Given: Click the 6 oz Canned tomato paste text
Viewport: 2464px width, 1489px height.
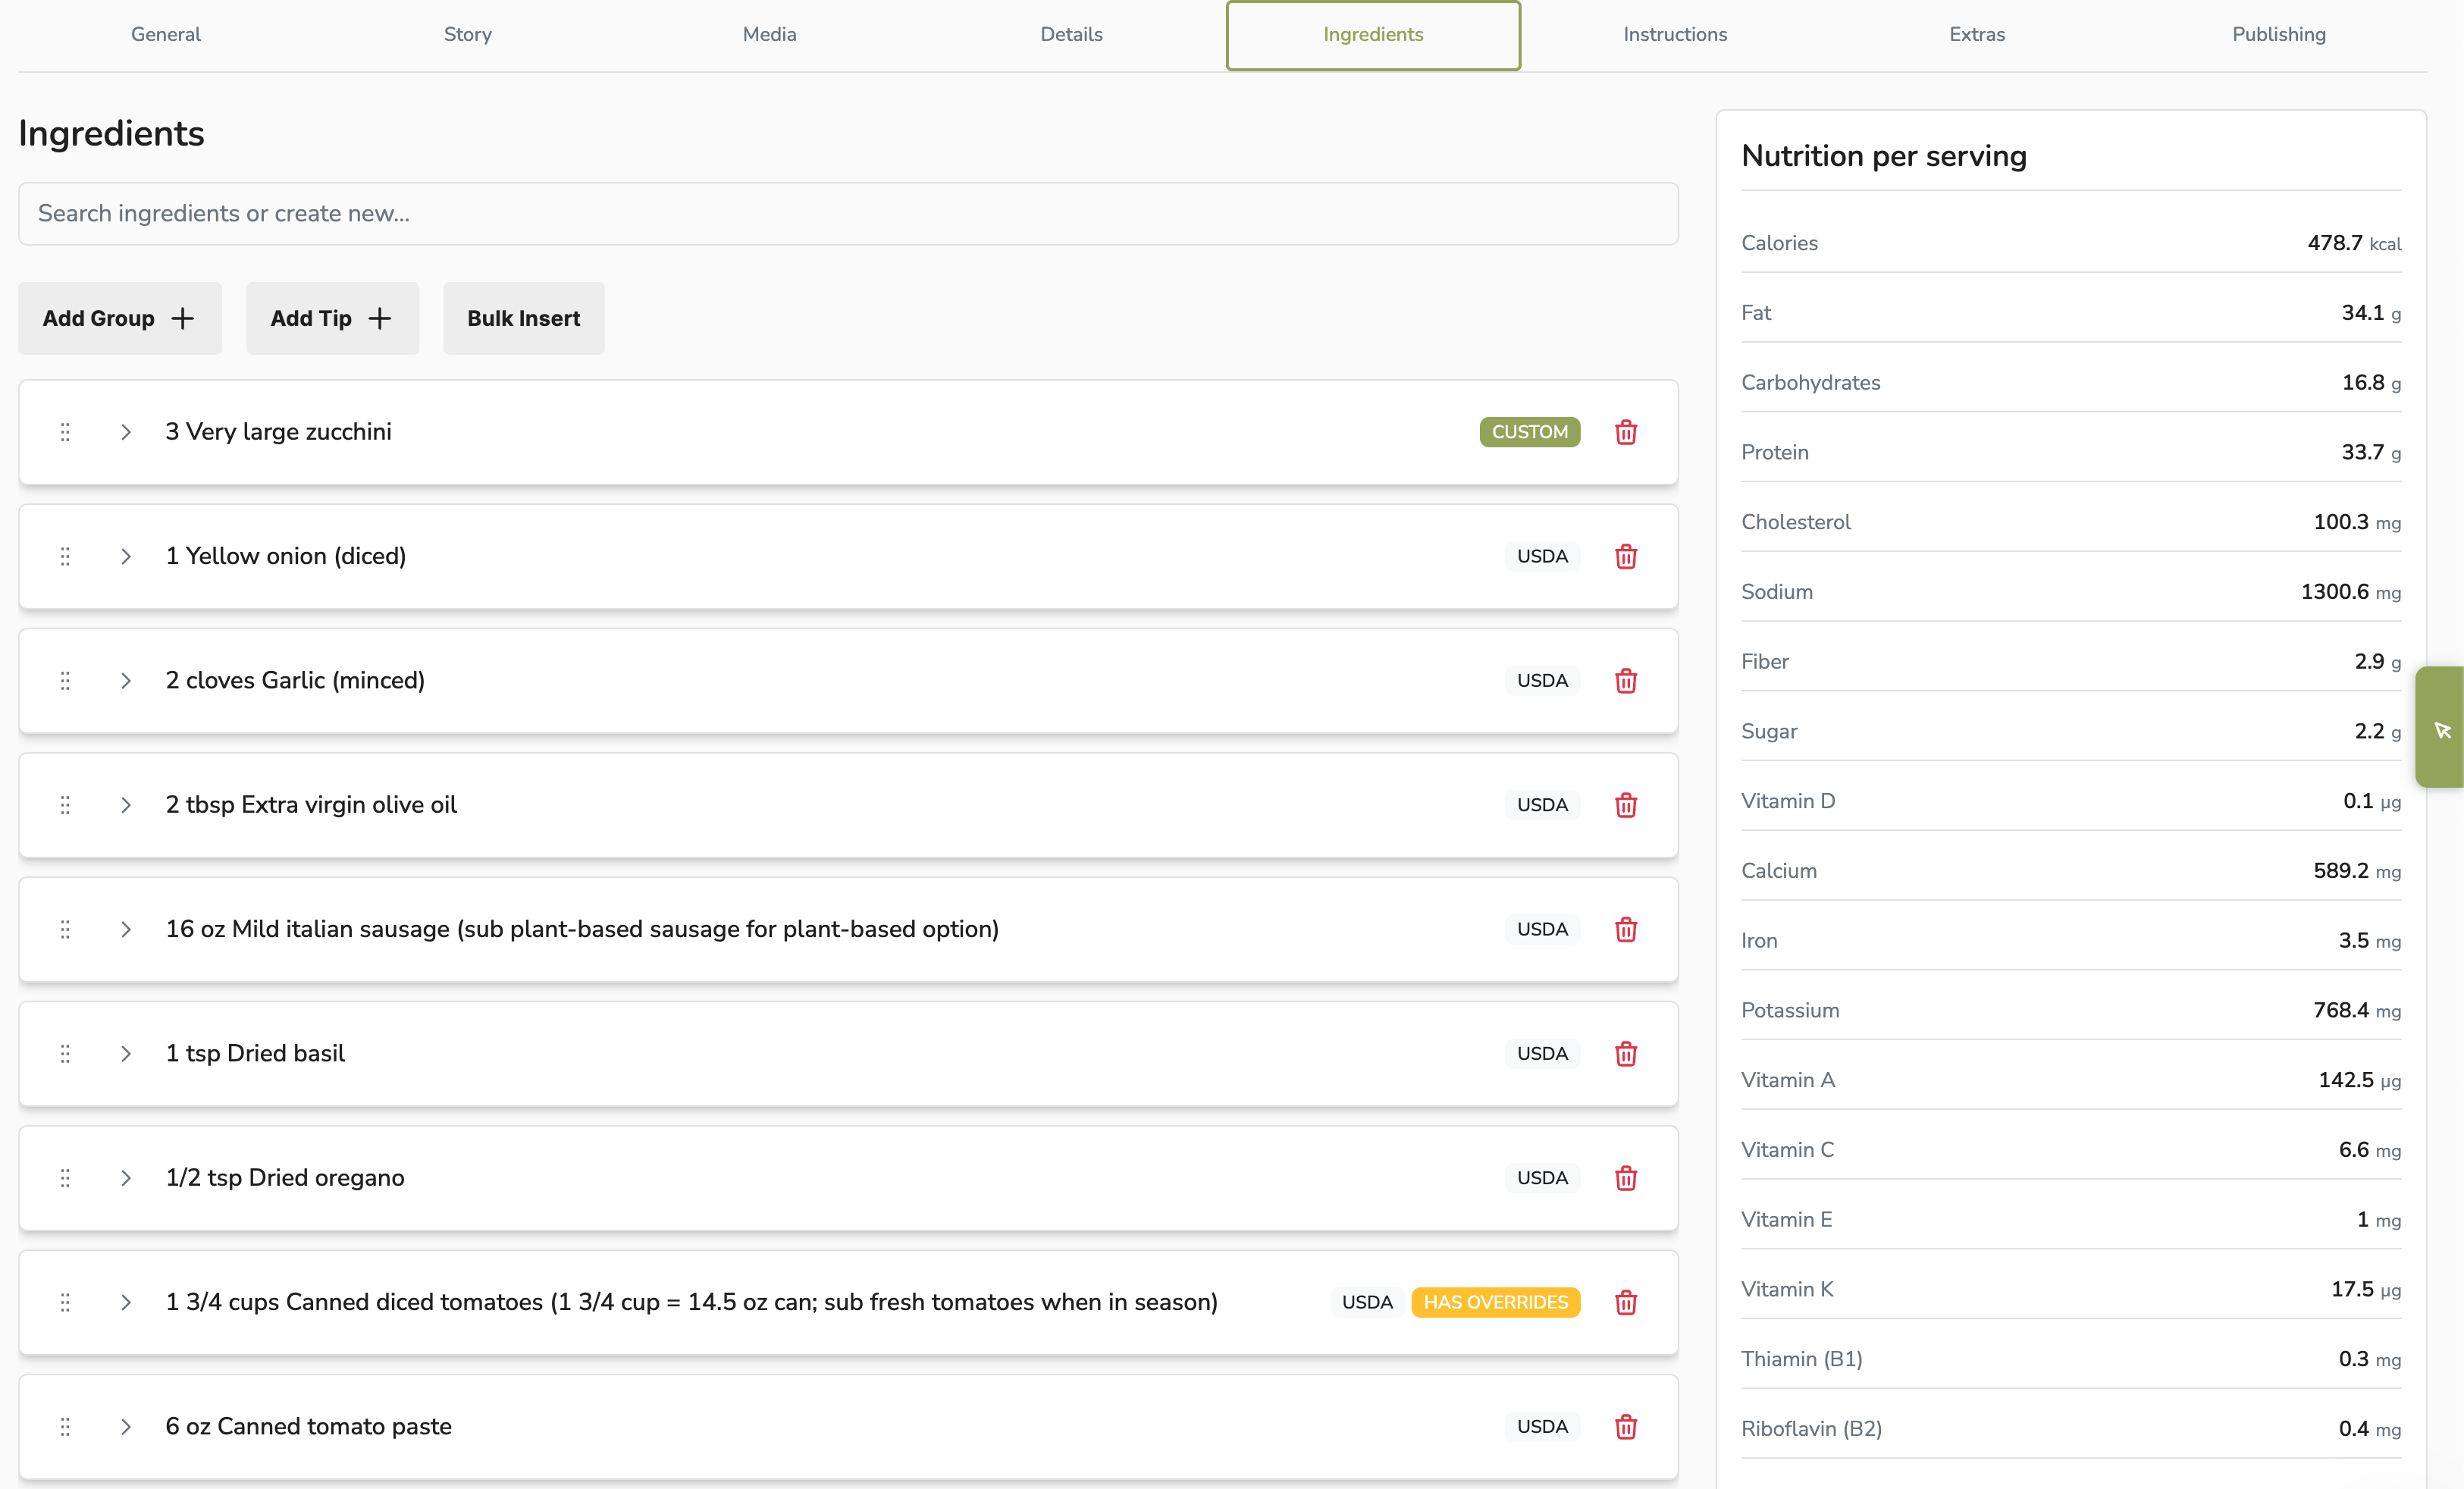Looking at the screenshot, I should (308, 1427).
